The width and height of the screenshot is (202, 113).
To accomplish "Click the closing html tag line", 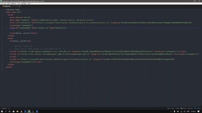I will tap(9, 67).
